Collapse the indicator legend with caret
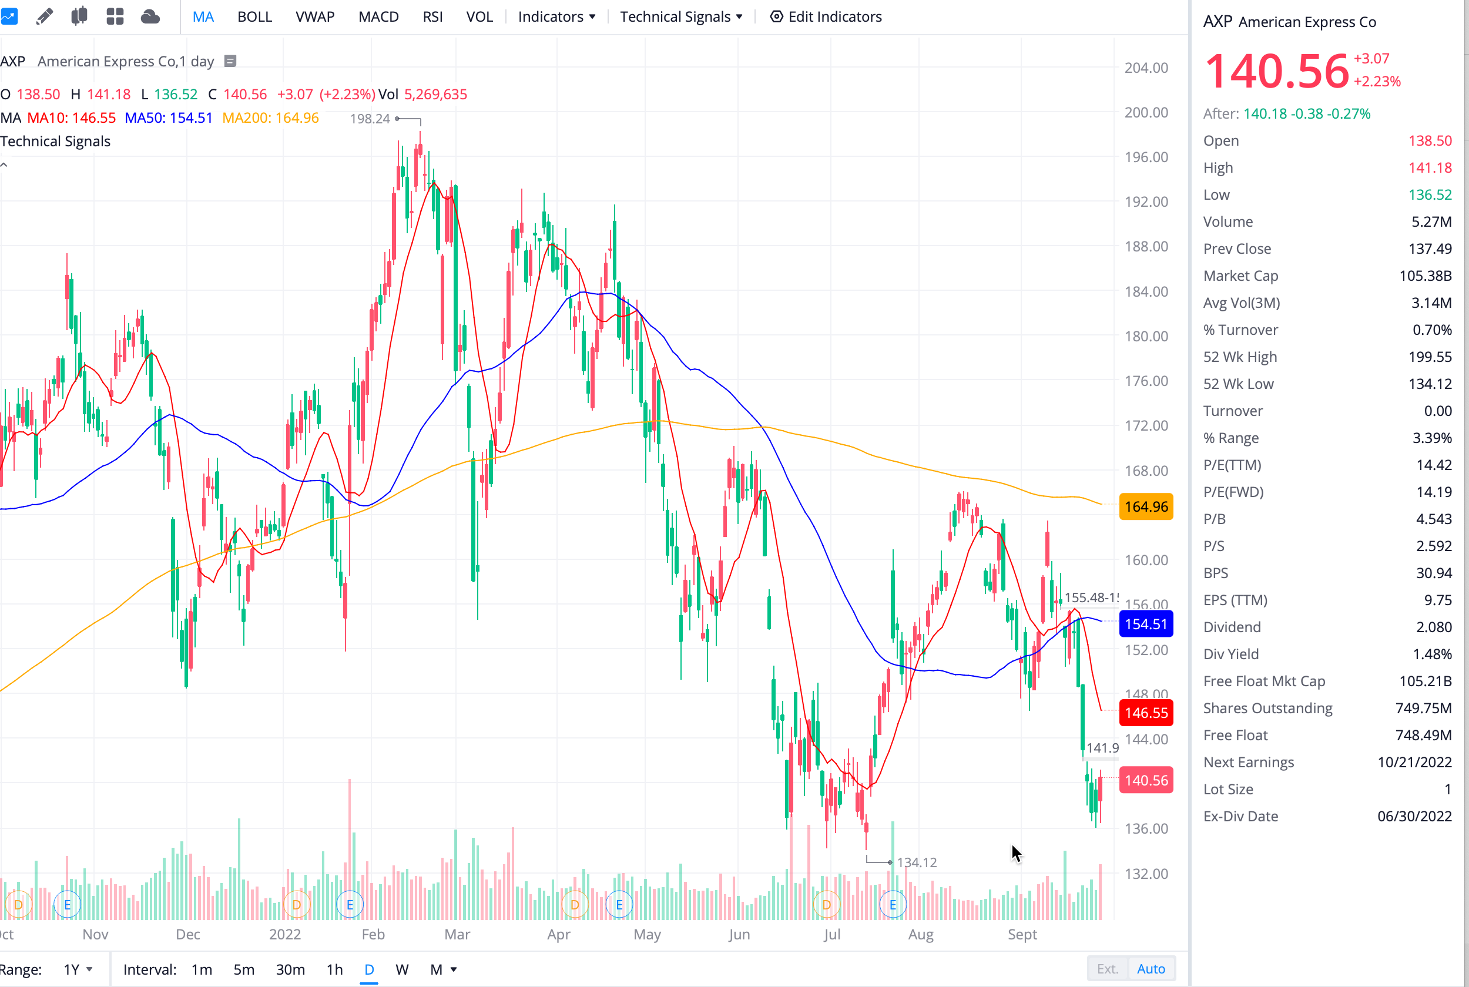Viewport: 1469px width, 987px height. [4, 165]
